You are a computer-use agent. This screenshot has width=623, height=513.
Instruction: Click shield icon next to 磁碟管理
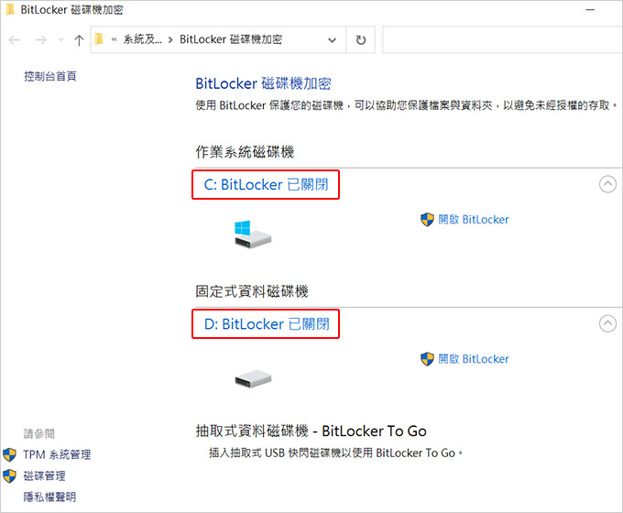tap(9, 475)
